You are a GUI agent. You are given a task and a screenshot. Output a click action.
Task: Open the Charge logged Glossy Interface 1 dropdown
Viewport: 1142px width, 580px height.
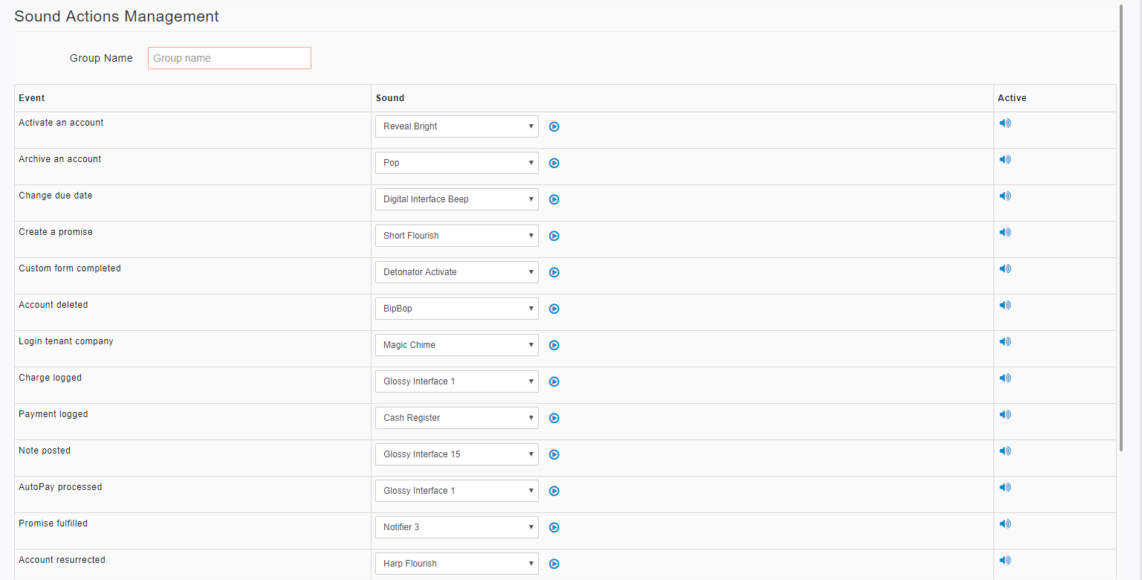point(457,381)
